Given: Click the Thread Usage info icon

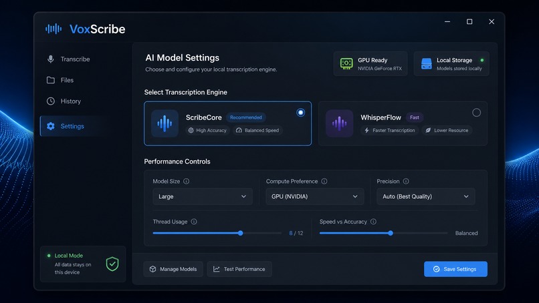Looking at the screenshot, I should 194,222.
